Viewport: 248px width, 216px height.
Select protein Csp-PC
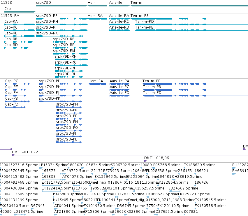point(17,84)
